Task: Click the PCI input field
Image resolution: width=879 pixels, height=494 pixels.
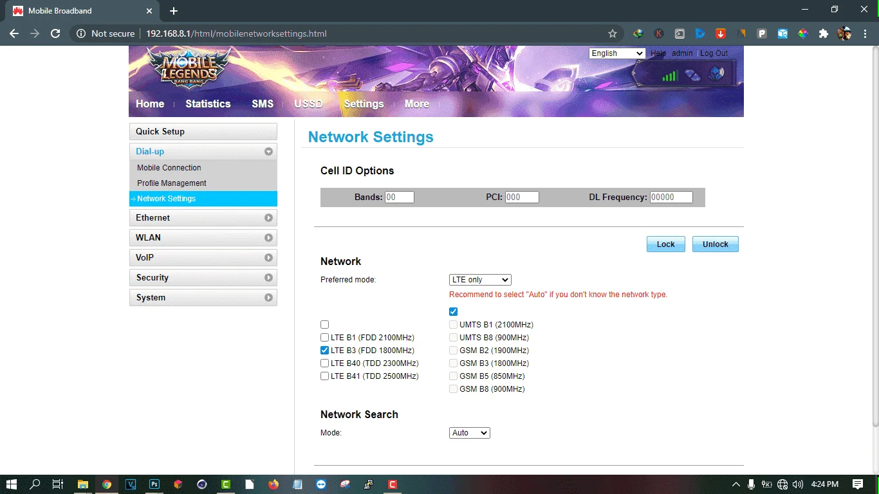Action: [x=522, y=197]
